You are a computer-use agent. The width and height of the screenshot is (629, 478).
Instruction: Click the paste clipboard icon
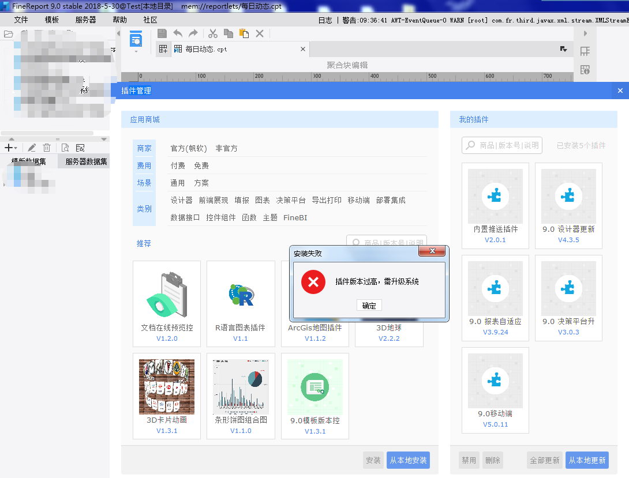244,33
